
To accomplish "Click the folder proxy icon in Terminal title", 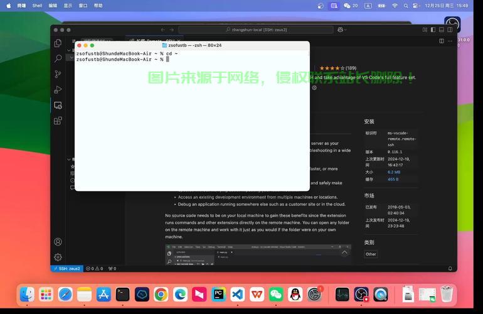I will pyautogui.click(x=164, y=45).
